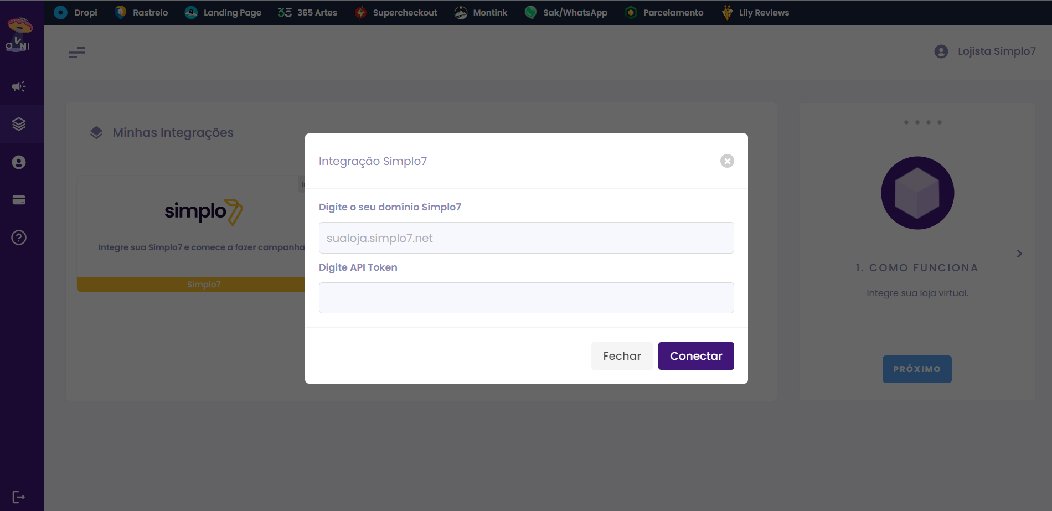The width and height of the screenshot is (1052, 511).
Task: Click the yellow Simplo7 integration bar
Action: (191, 285)
